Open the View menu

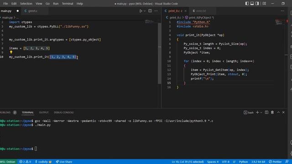point(39,4)
